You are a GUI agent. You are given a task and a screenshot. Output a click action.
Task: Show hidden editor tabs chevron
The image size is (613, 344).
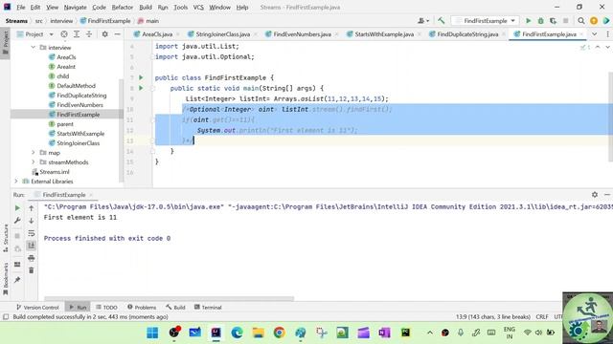click(x=594, y=34)
